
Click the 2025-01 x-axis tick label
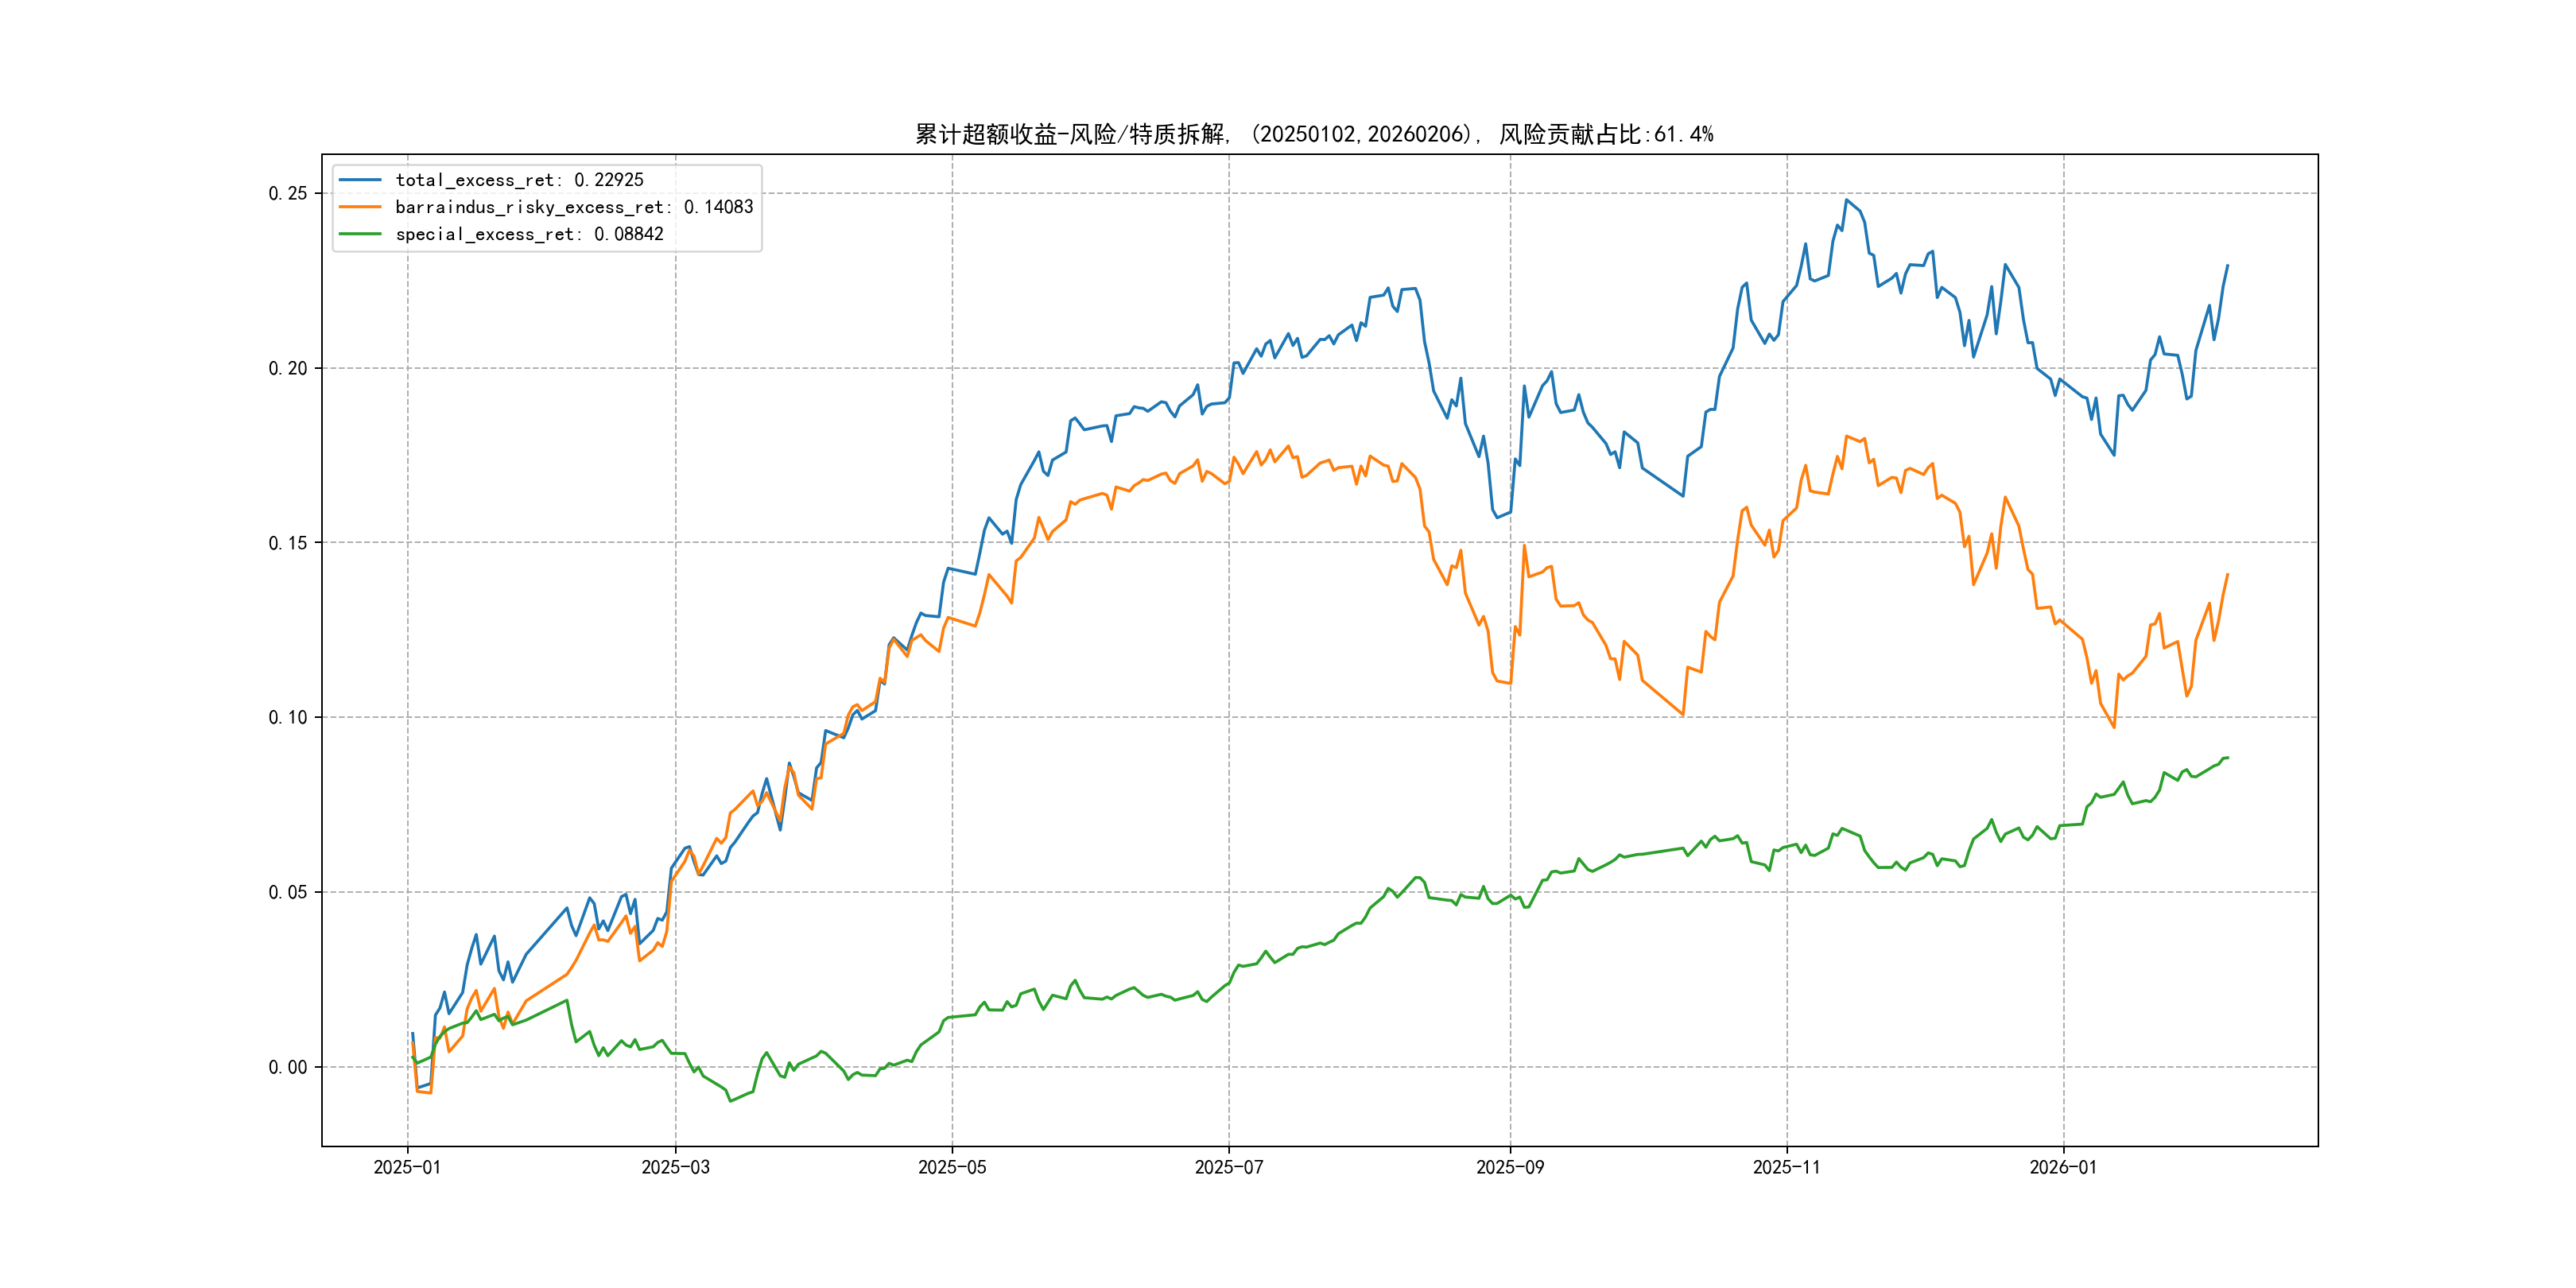(407, 1168)
